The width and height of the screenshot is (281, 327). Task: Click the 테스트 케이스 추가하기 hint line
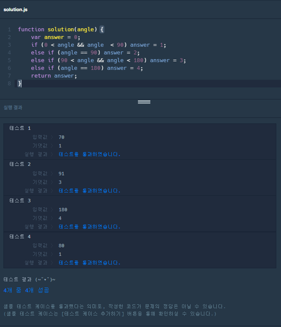tap(110, 314)
